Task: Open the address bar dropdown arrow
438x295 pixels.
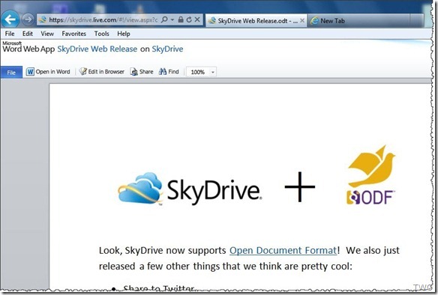Action: tap(172, 19)
